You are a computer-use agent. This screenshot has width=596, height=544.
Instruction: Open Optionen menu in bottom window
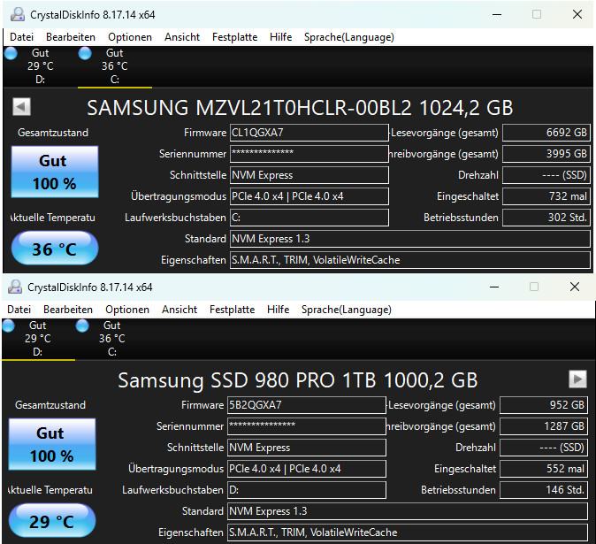tap(127, 310)
